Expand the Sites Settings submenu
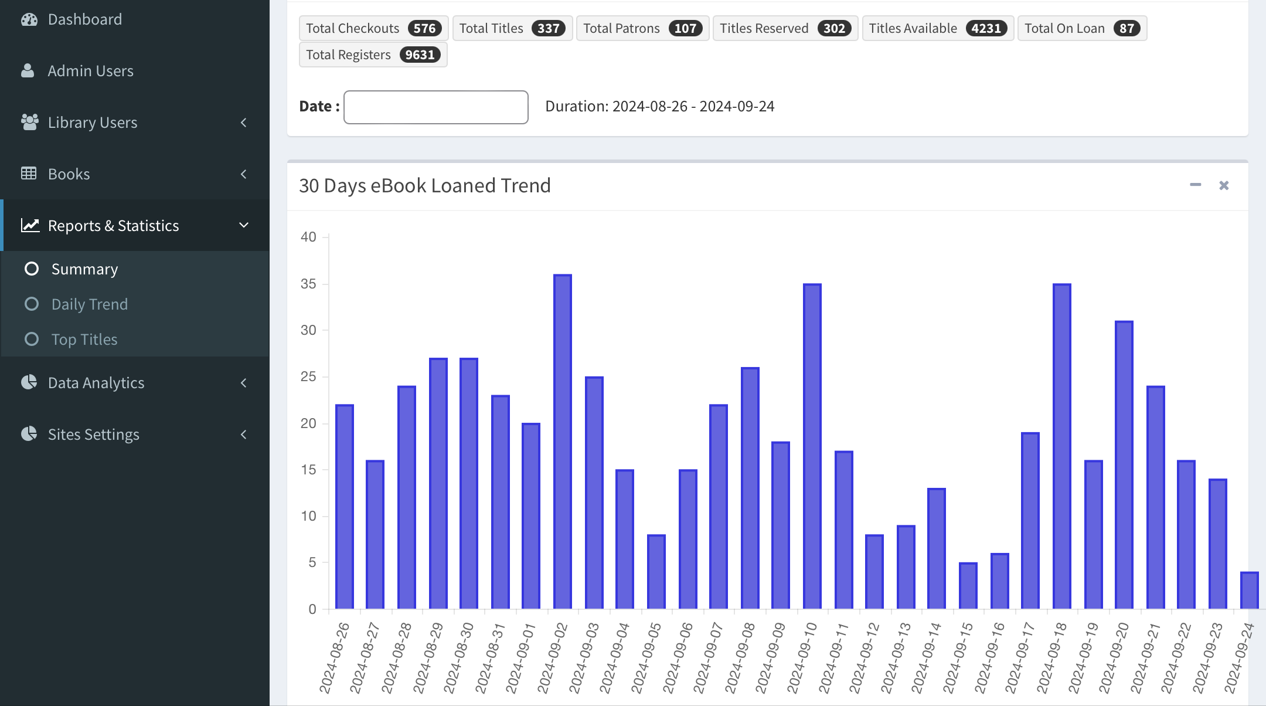This screenshot has height=706, width=1266. point(135,434)
